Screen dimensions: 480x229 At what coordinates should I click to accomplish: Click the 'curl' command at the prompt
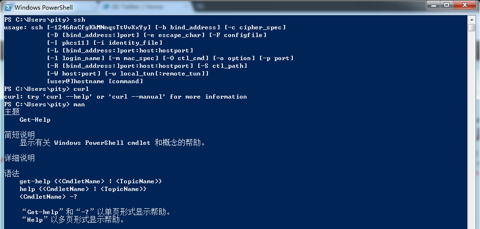(x=81, y=89)
